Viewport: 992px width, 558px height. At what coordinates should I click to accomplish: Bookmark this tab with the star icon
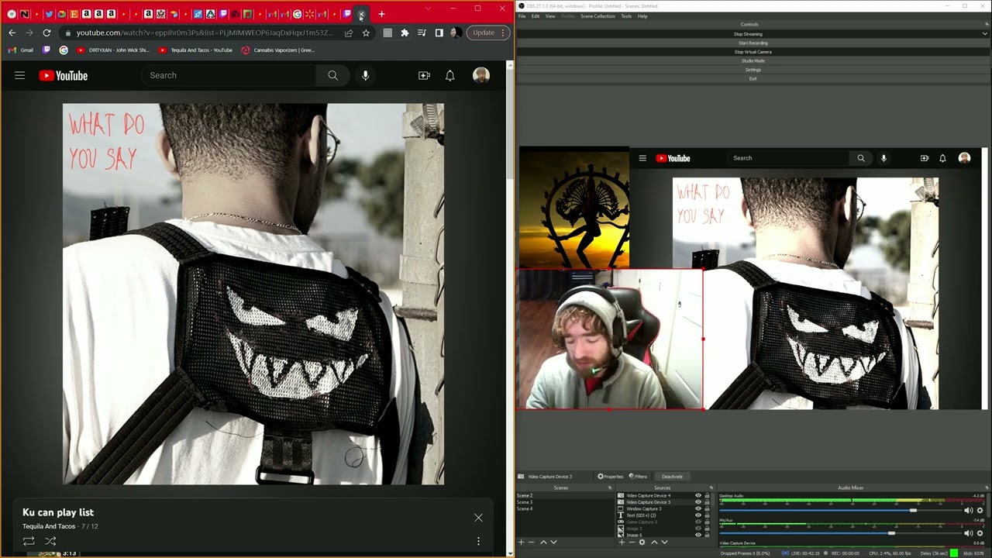pyautogui.click(x=366, y=33)
